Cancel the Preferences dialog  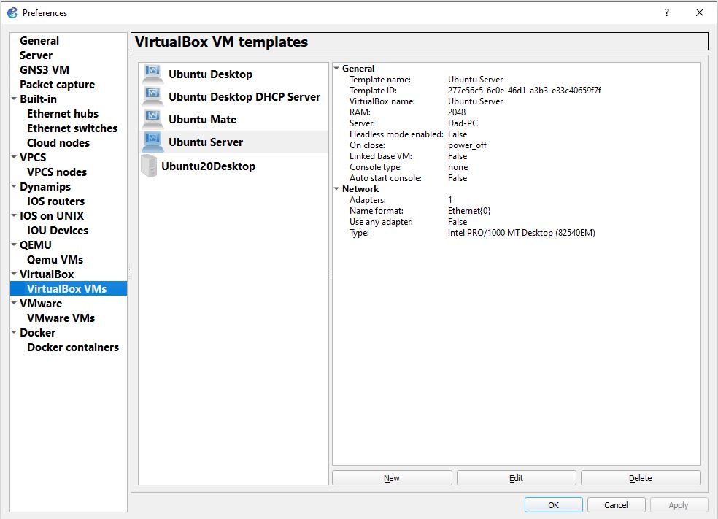(x=616, y=505)
